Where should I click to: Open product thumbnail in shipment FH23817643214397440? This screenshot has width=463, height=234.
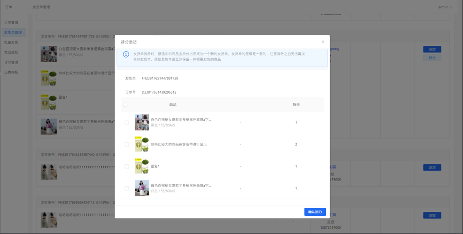[49, 172]
